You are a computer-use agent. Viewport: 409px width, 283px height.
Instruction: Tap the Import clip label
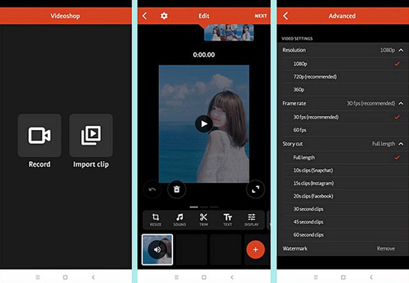[91, 164]
